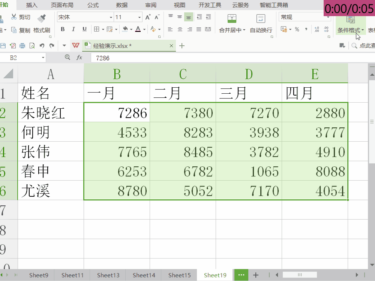This screenshot has width=375, height=281.
Task: Open the Formulas (公式) tab
Action: (93, 5)
